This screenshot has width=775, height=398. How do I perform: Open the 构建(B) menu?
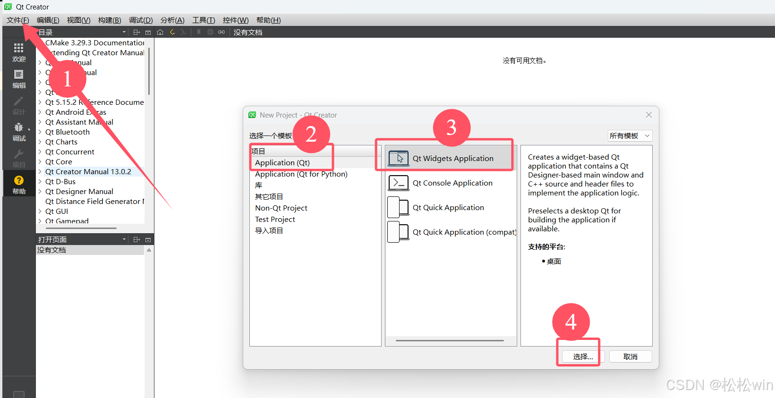coord(110,20)
